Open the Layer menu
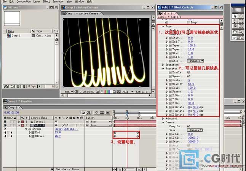The width and height of the screenshot is (246, 171). coord(37,2)
